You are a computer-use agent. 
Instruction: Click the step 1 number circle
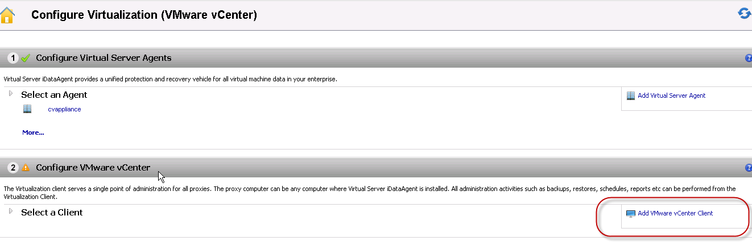13,58
